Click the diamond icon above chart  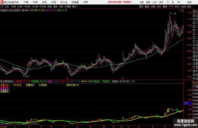179,11
